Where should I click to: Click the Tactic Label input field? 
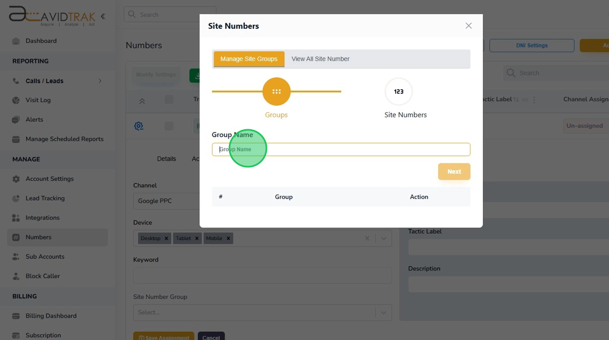tap(508, 247)
